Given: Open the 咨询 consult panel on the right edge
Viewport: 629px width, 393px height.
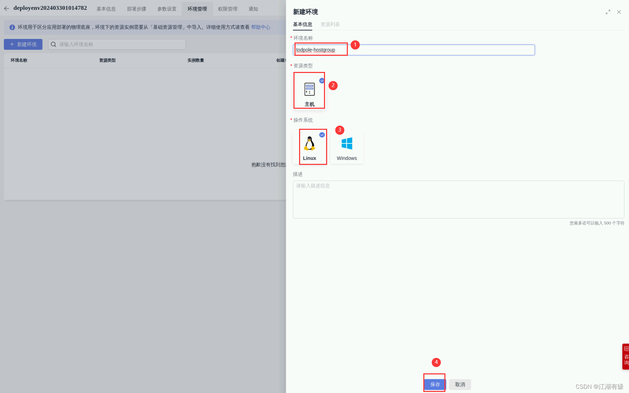Looking at the screenshot, I should [x=626, y=356].
